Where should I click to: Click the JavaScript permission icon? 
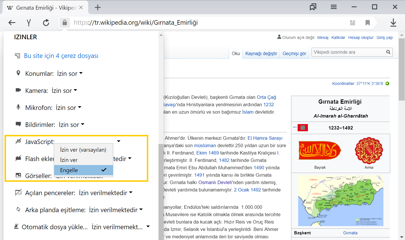[x=18, y=141]
